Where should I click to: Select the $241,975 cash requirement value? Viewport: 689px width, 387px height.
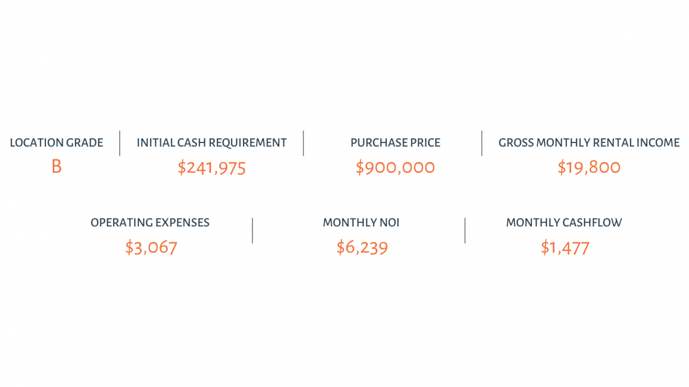(x=212, y=168)
